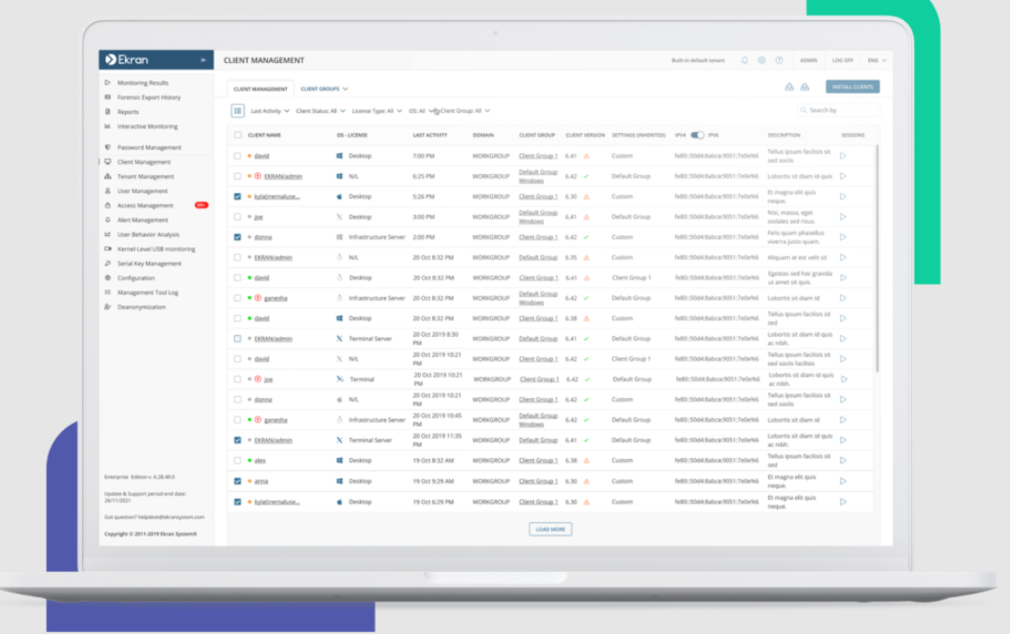Click the Install Clients button
Screen dimensions: 1010x634
(x=852, y=86)
